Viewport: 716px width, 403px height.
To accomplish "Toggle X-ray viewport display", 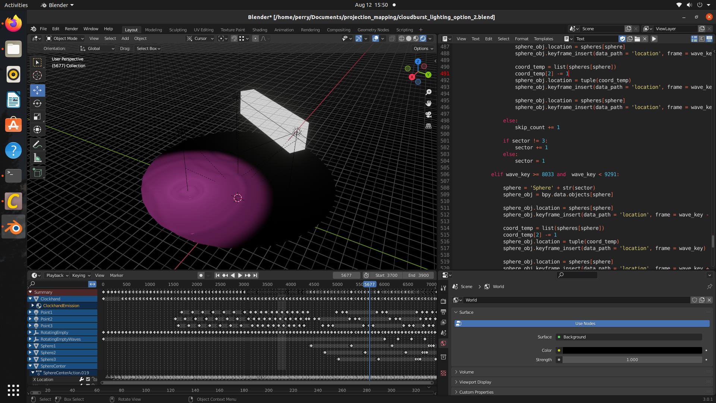I will (392, 38).
